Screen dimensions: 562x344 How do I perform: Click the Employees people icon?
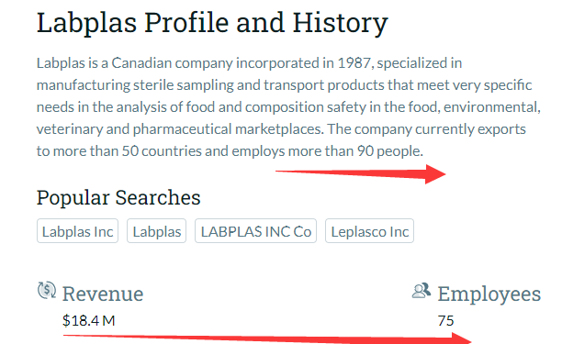(421, 291)
